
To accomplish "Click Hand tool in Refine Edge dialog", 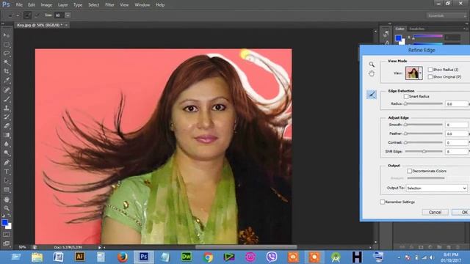I will 372,73.
